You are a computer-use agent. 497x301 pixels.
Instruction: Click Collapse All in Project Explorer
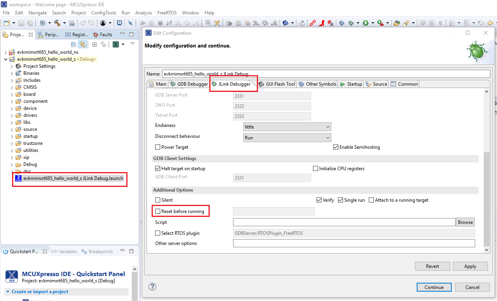(x=73, y=44)
